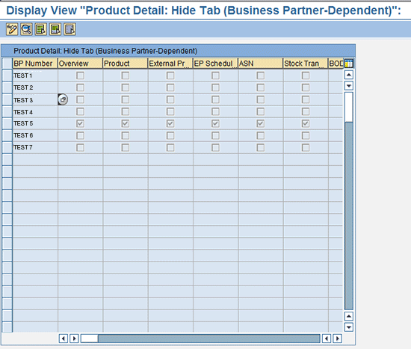This screenshot has width=411, height=349.
Task: Select the EP Schedul column header
Action: pyautogui.click(x=215, y=64)
